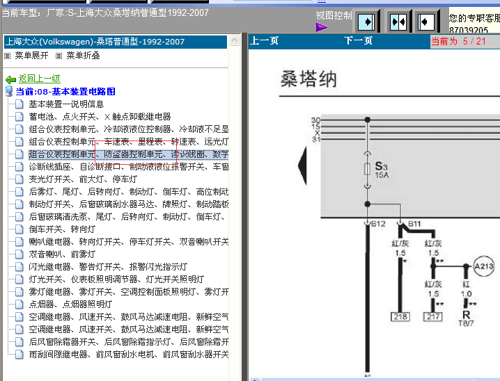Select 组合仪表控制单元、防盗器控制单元 entry
The height and width of the screenshot is (381, 500).
(x=129, y=154)
